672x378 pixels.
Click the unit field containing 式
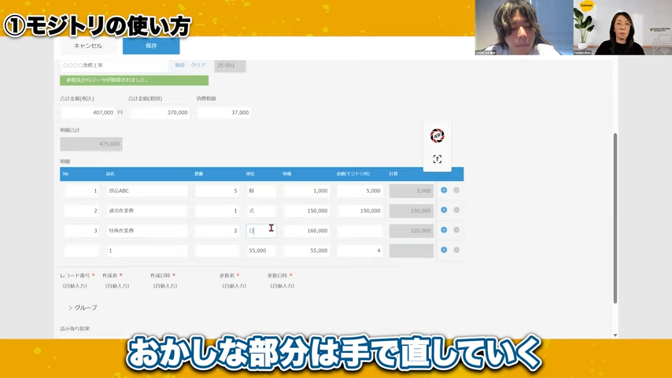(x=261, y=211)
